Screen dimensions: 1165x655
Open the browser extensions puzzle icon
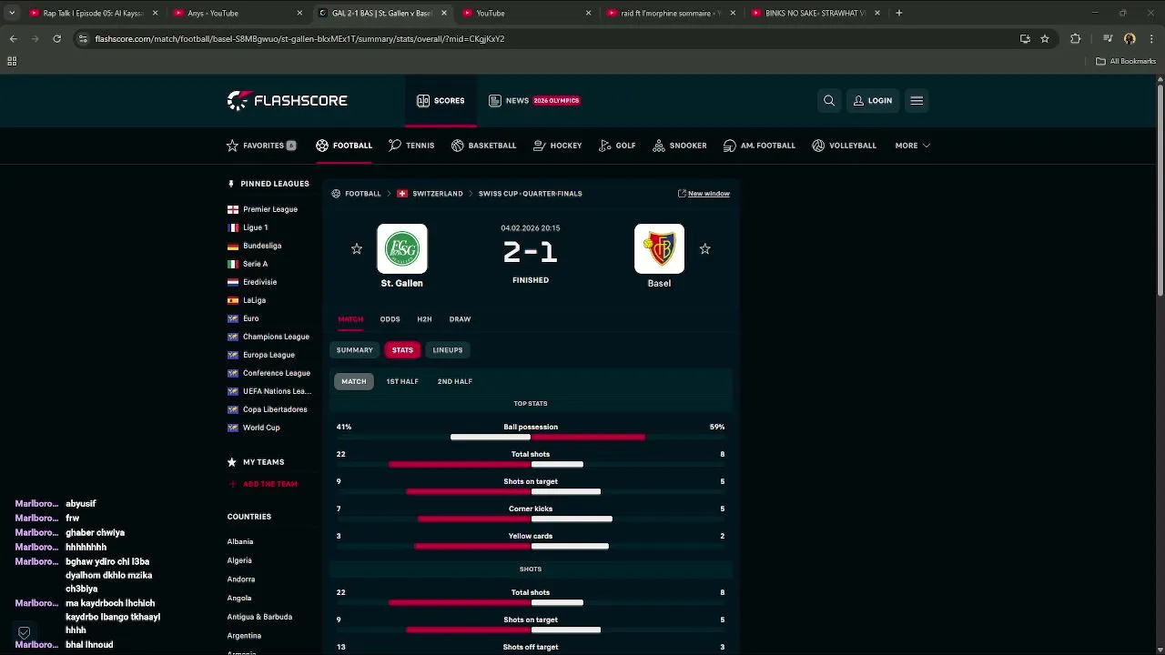coord(1076,39)
